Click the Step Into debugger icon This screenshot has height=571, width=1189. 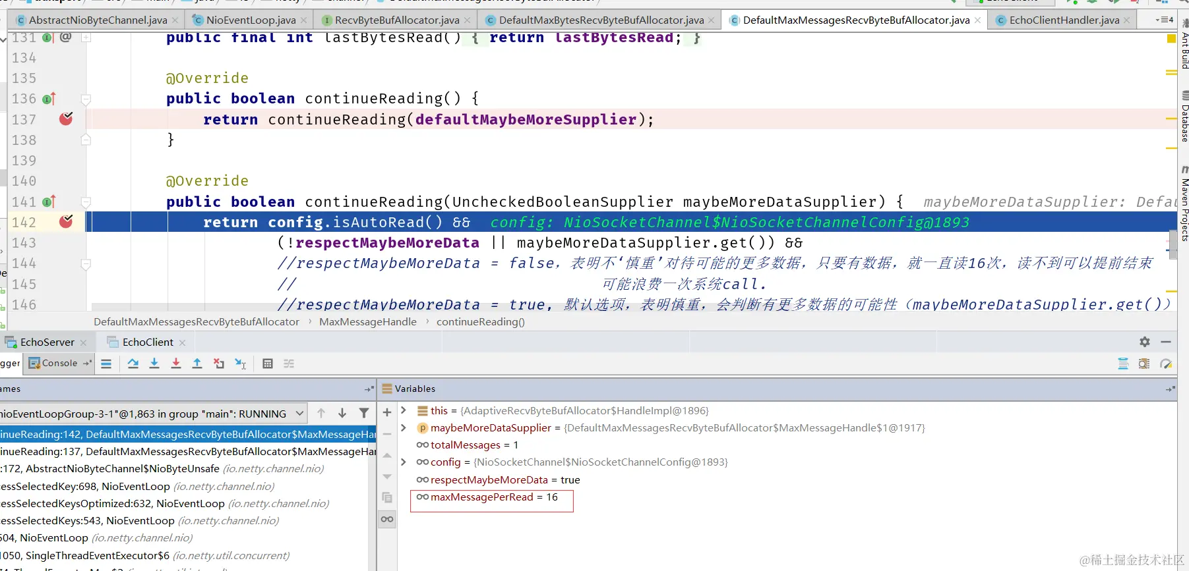[154, 364]
